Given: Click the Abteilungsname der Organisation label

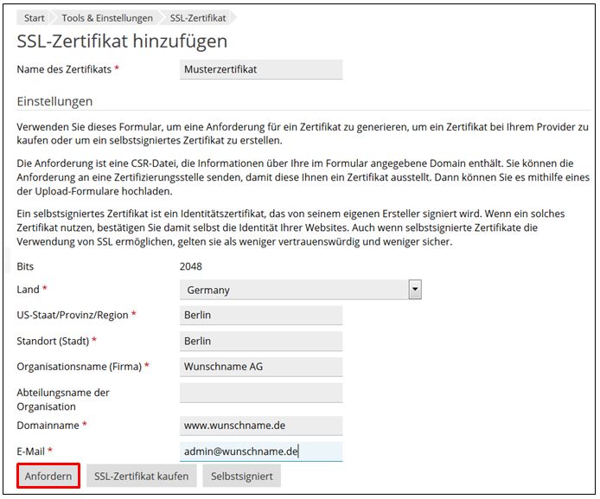Looking at the screenshot, I should click(63, 400).
